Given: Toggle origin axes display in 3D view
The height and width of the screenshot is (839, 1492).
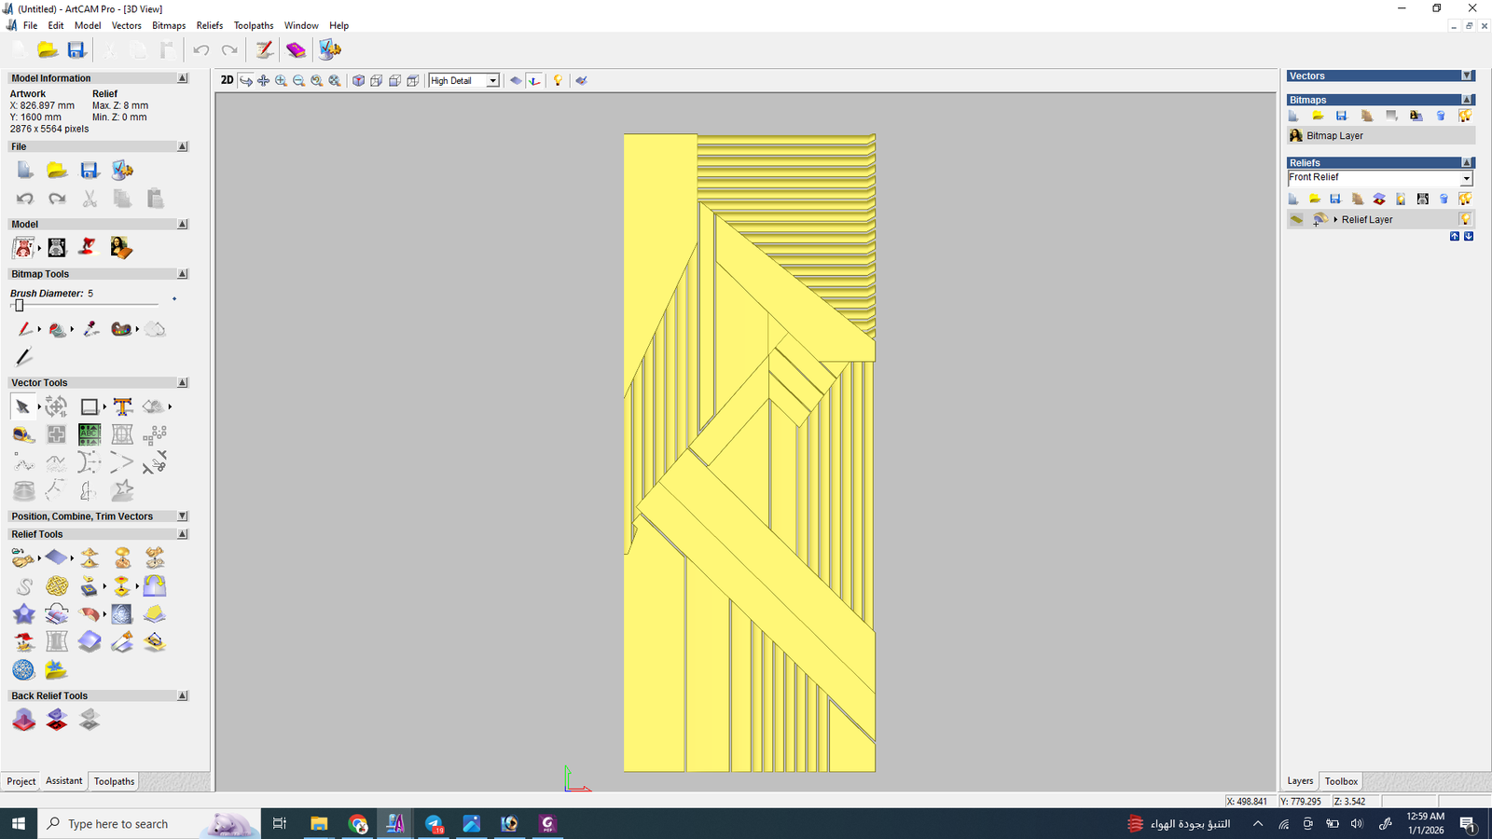Looking at the screenshot, I should (x=534, y=81).
